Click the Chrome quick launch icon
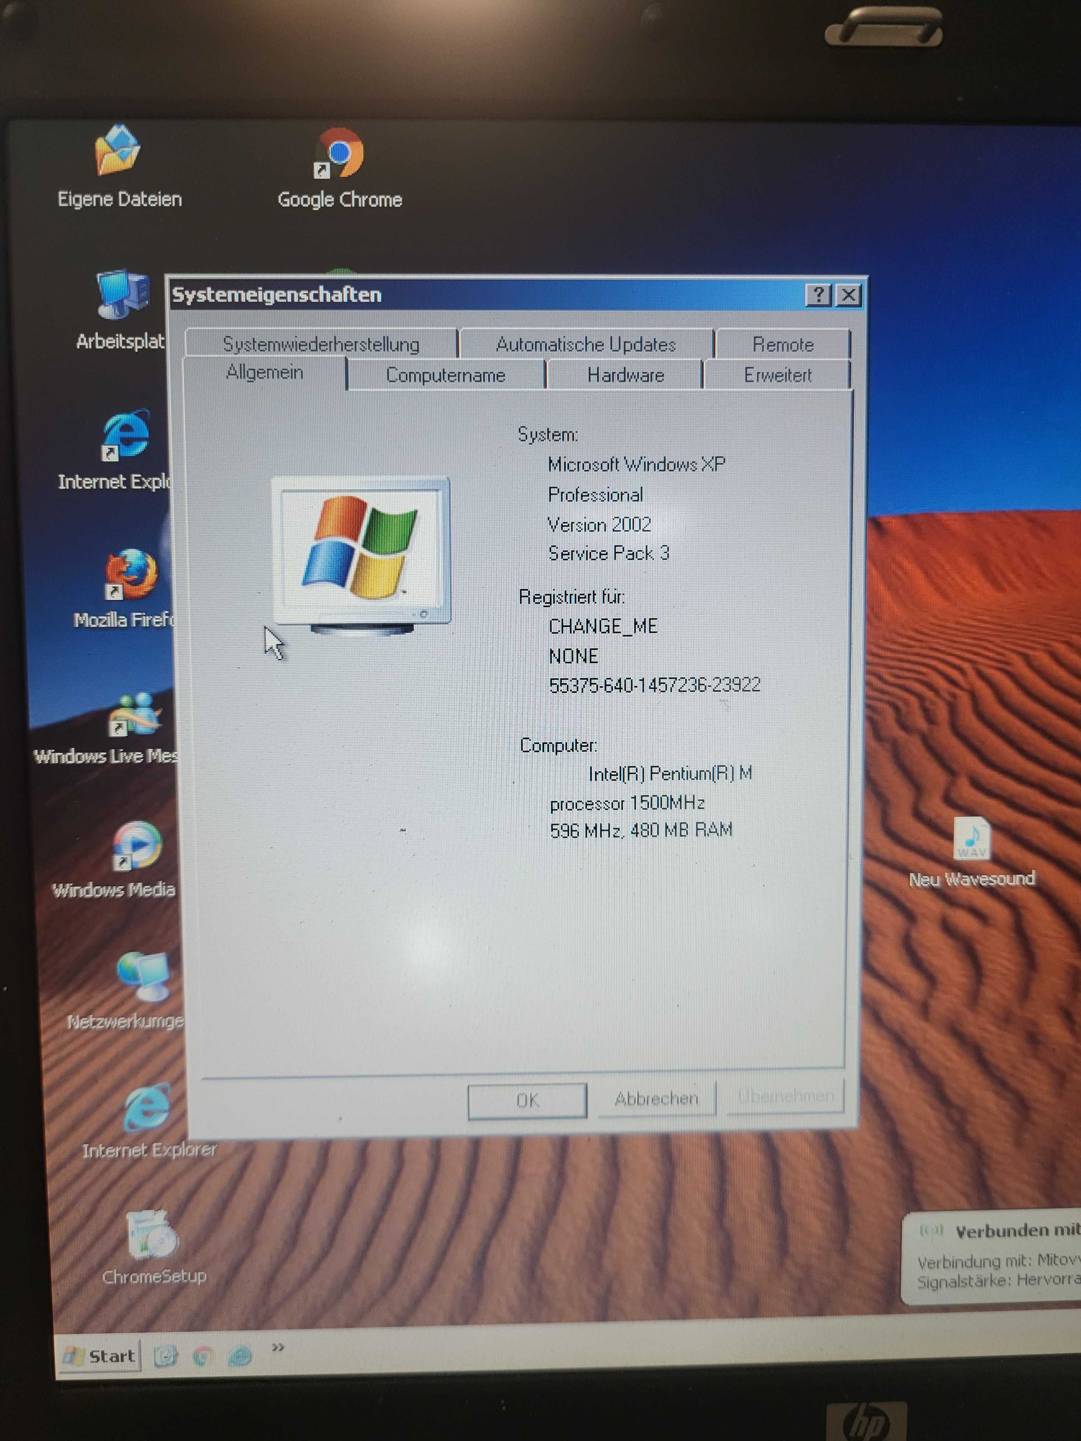Viewport: 1081px width, 1441px height. point(203,1356)
